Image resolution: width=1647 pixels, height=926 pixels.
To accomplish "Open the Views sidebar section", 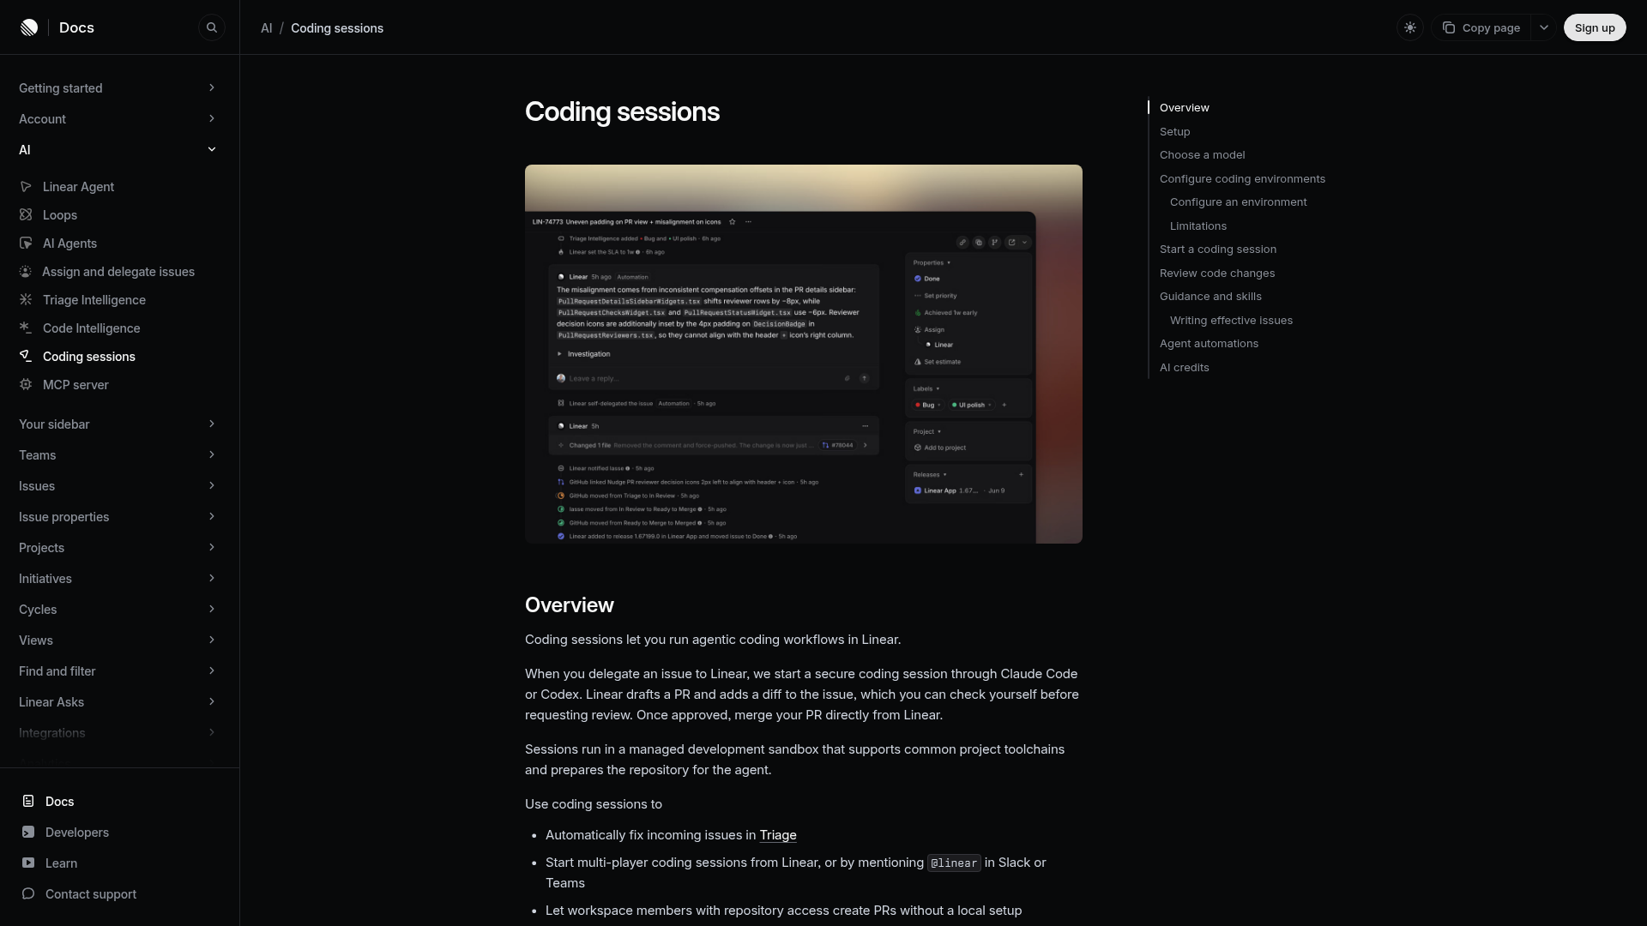I will coord(118,640).
